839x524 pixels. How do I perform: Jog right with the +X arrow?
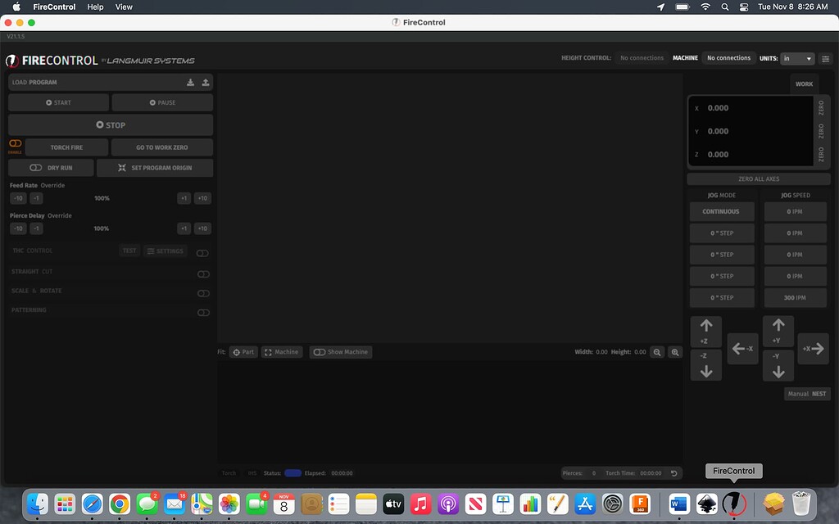click(x=813, y=349)
